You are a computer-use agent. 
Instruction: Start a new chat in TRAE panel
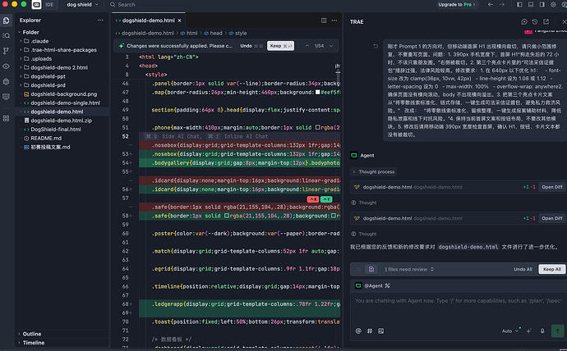click(x=524, y=22)
